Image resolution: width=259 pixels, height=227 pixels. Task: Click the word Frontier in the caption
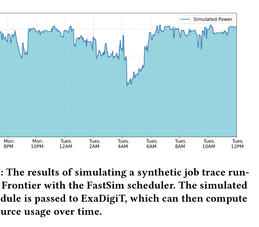[21, 185]
